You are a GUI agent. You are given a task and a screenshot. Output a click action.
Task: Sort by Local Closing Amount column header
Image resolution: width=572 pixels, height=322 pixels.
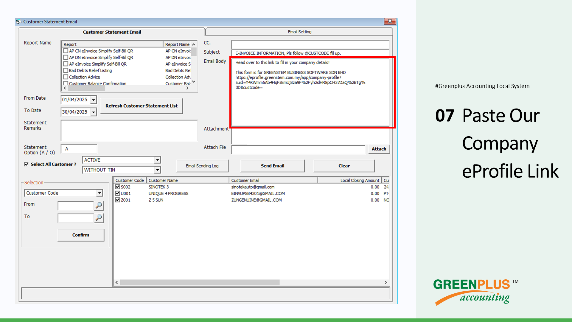click(350, 180)
